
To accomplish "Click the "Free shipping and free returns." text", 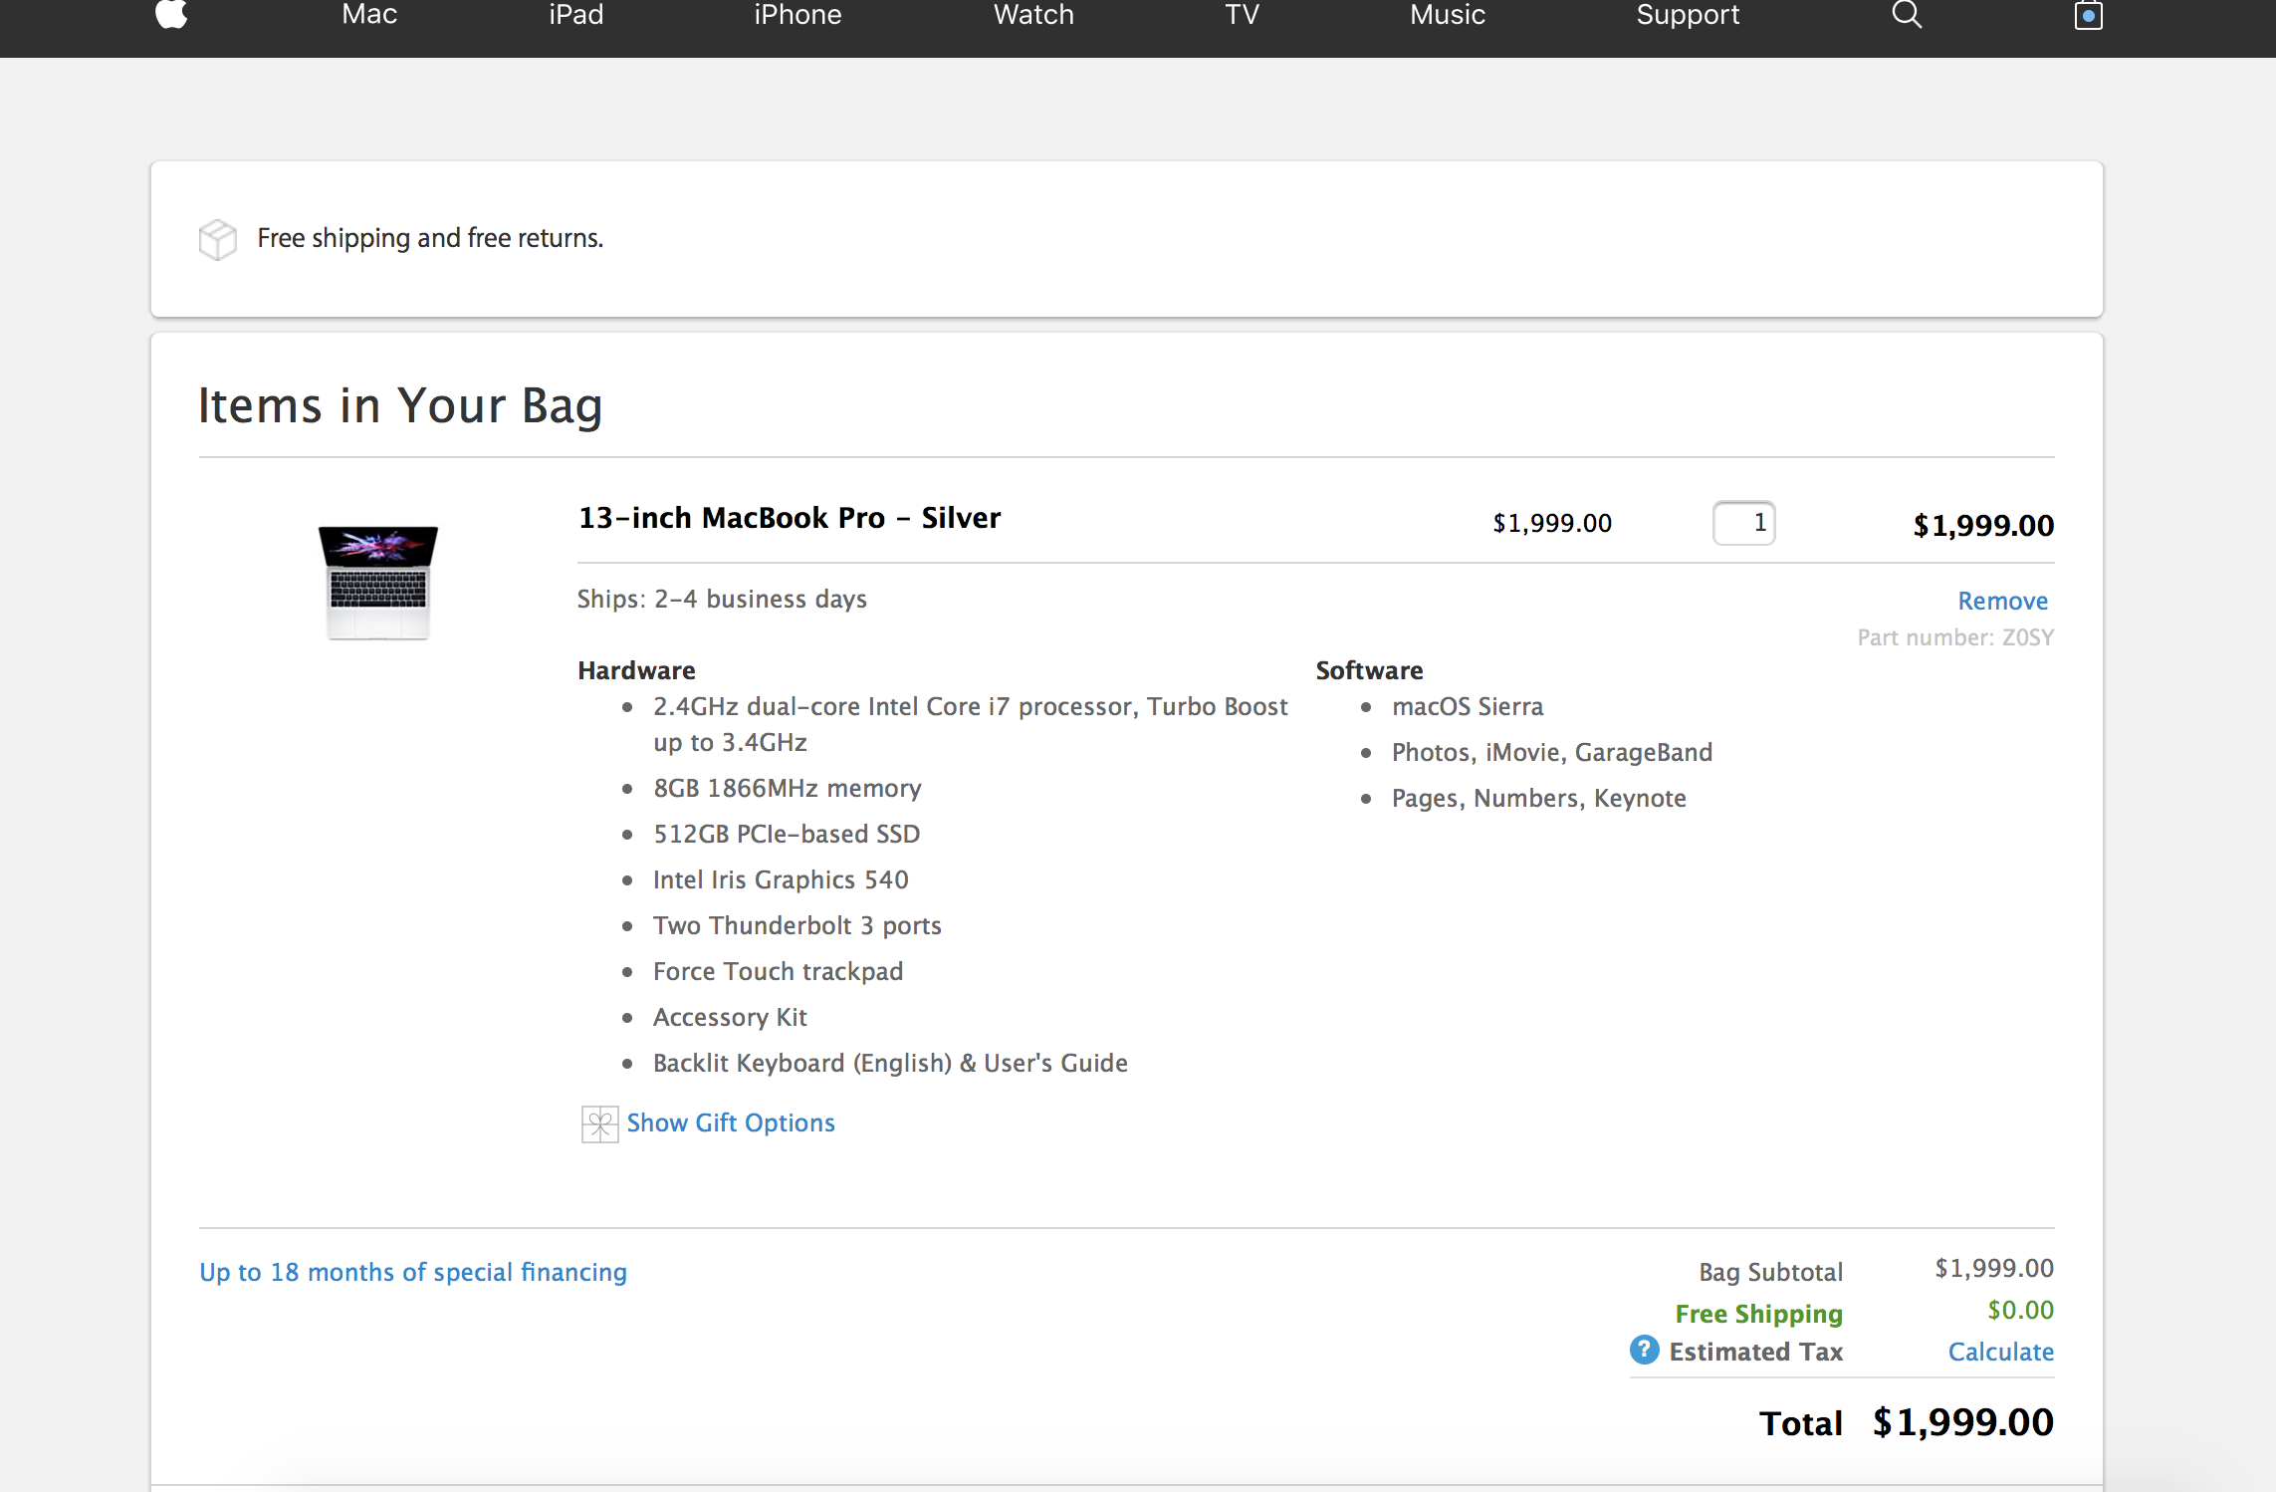I will coord(430,238).
